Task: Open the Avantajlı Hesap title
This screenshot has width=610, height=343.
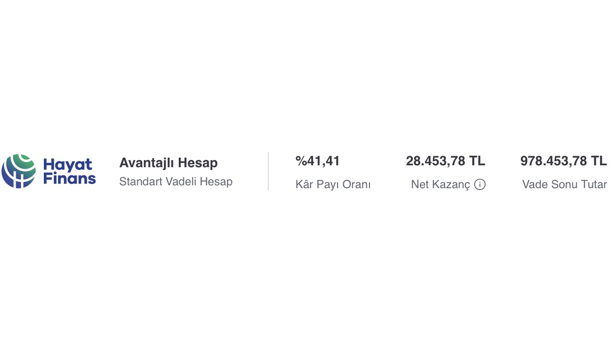Action: [x=168, y=163]
